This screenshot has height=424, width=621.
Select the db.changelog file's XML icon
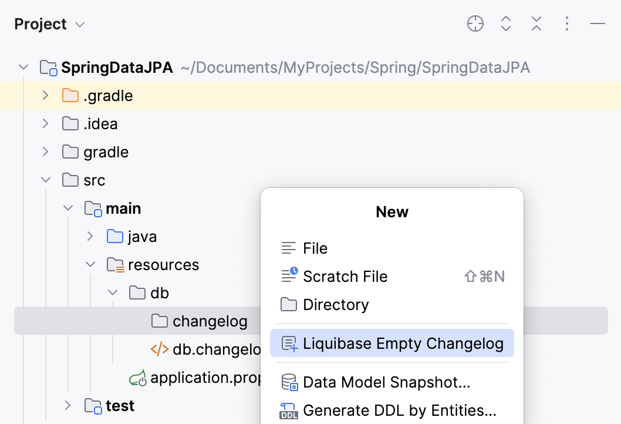coord(160,349)
